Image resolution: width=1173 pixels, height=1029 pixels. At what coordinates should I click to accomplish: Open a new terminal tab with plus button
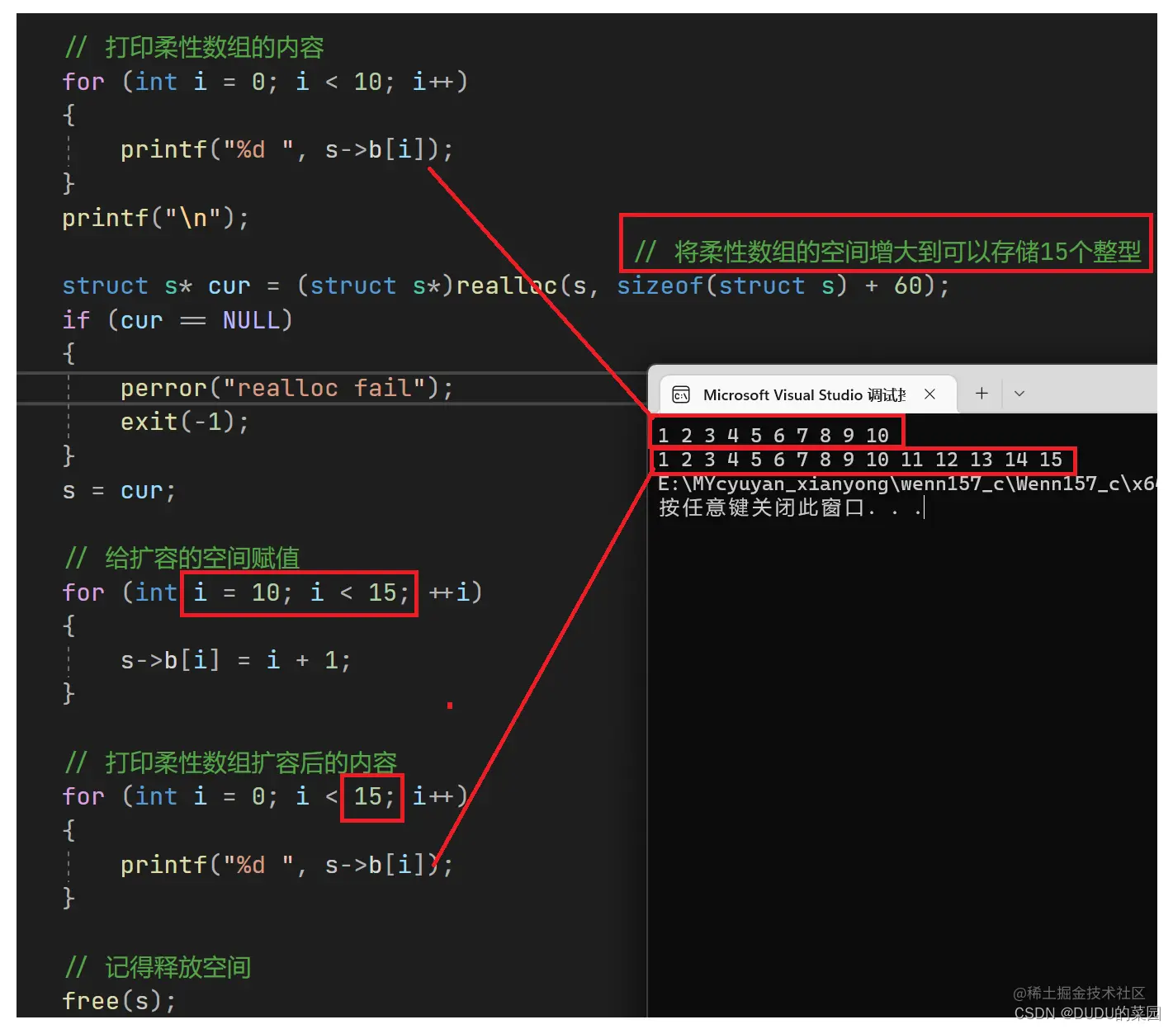(x=981, y=394)
